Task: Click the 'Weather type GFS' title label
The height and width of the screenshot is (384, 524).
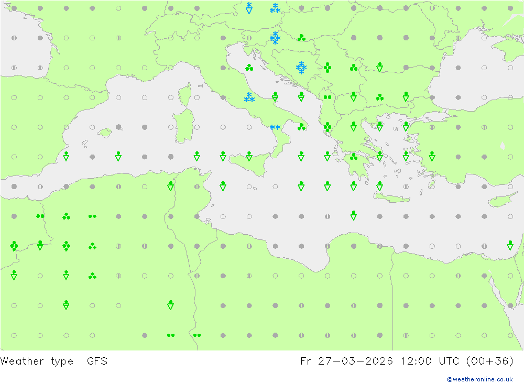Action: point(54,361)
